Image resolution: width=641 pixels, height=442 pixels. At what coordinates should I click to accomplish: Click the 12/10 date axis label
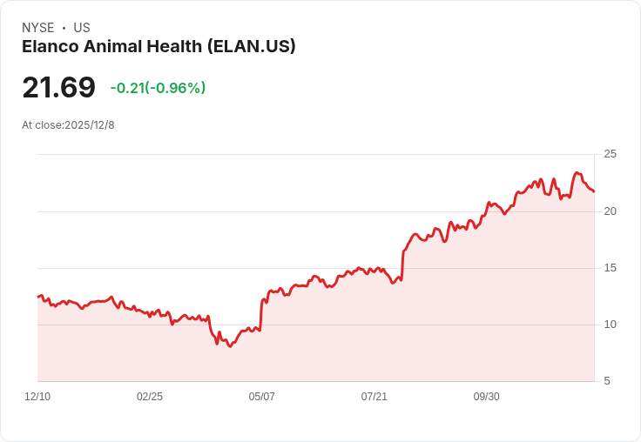click(x=37, y=397)
